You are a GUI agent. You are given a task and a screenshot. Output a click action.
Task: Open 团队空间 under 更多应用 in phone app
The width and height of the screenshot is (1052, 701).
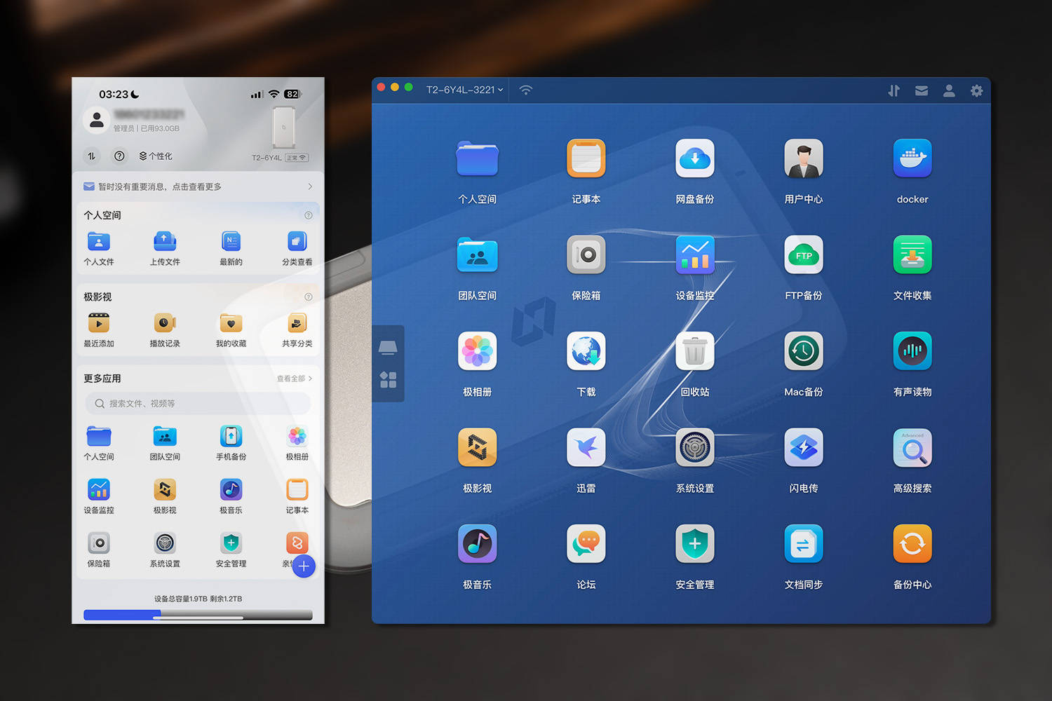click(x=165, y=436)
